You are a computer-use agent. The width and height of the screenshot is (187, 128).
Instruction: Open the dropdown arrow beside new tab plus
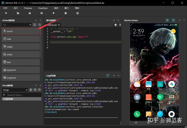120,25
